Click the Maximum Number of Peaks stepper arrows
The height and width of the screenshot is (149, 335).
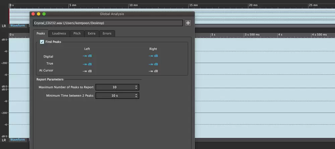coord(136,87)
